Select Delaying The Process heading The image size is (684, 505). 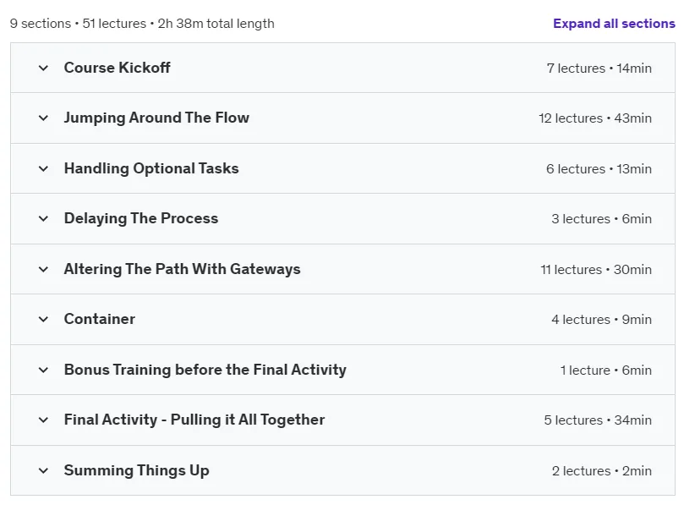pyautogui.click(x=141, y=218)
